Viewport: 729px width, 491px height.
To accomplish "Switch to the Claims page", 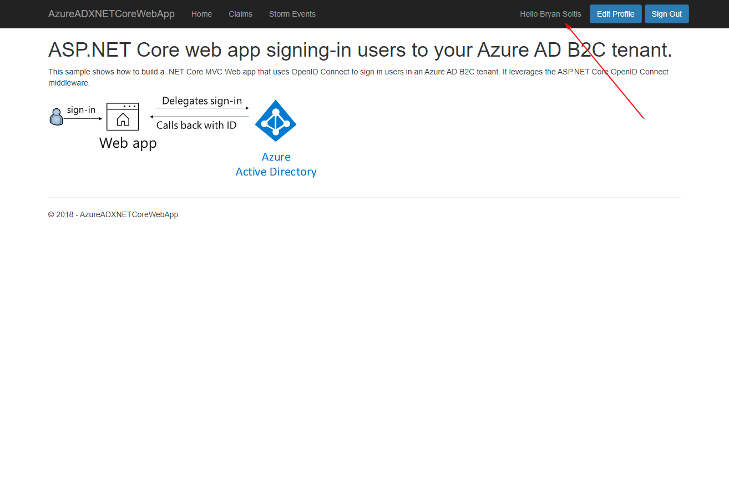I will (x=240, y=14).
